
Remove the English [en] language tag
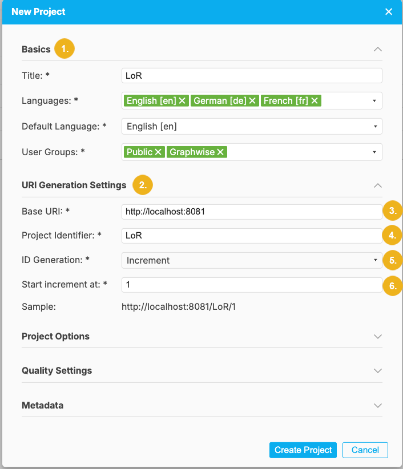[x=182, y=100]
